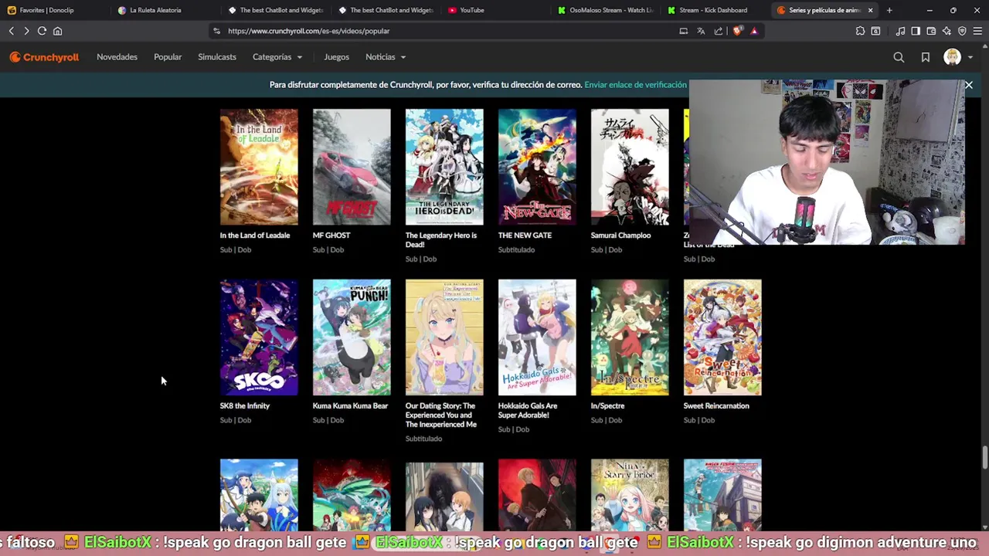Viewport: 989px width, 556px height.
Task: Click the install-app icon in the address bar
Action: point(683,31)
